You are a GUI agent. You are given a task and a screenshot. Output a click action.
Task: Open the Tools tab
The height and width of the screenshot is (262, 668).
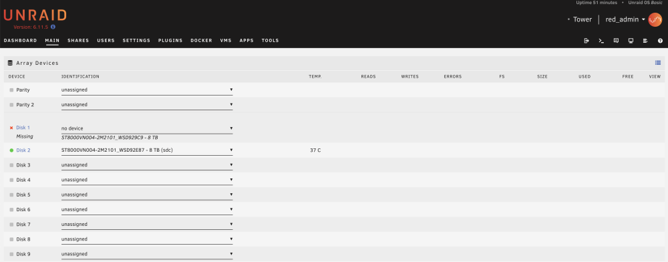270,41
